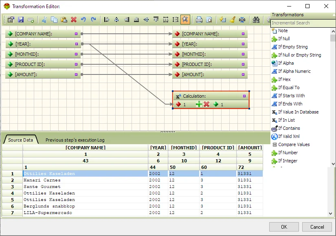Switch to Source Data tab
The height and width of the screenshot is (236, 336).
pyautogui.click(x=21, y=140)
